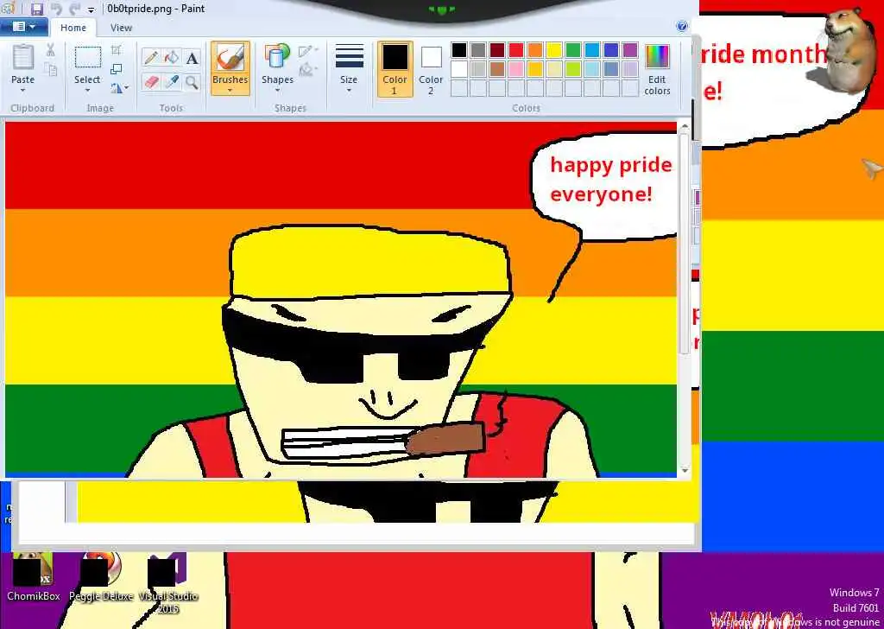Open the Shape fill dropdown

[x=308, y=70]
